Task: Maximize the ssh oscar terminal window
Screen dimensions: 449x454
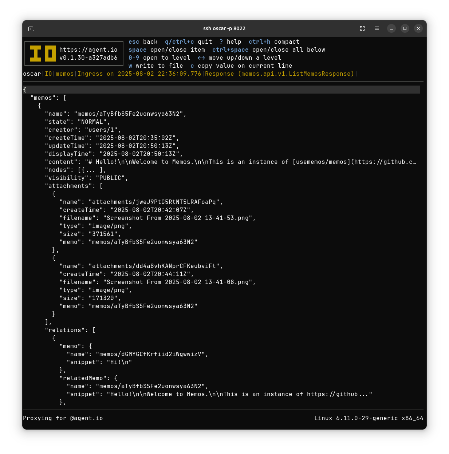Action: [x=405, y=28]
